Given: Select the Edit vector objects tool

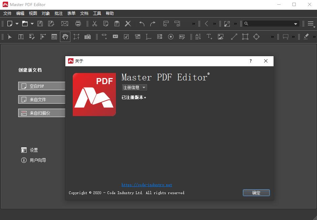Looking at the screenshot, I should (43, 37).
